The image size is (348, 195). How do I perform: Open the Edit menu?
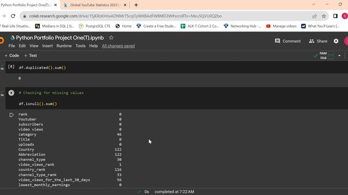(22, 45)
